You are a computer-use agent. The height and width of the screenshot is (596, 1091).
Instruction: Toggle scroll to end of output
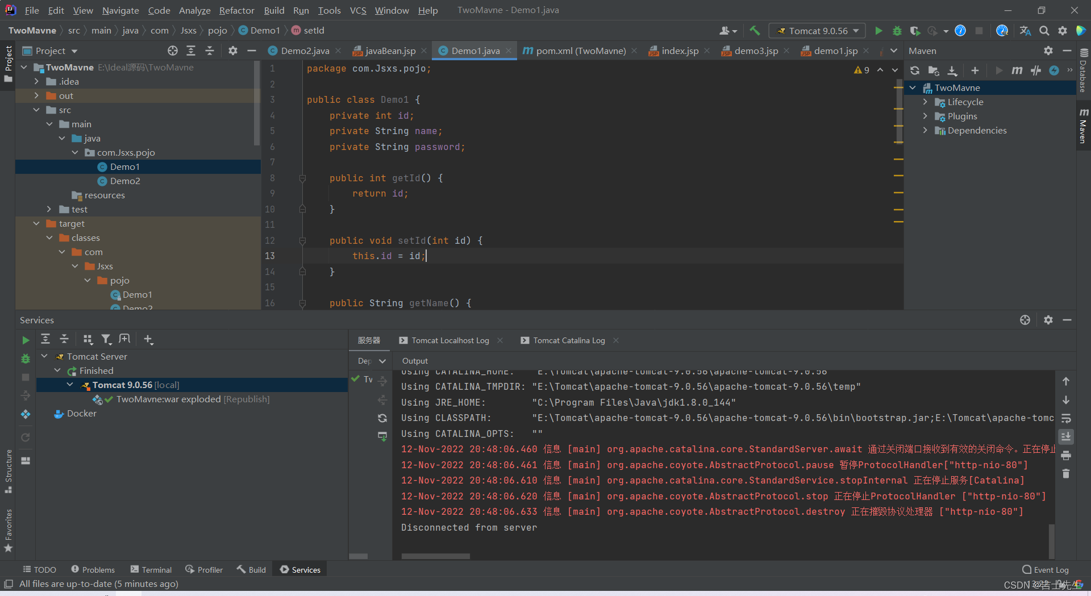1066,436
